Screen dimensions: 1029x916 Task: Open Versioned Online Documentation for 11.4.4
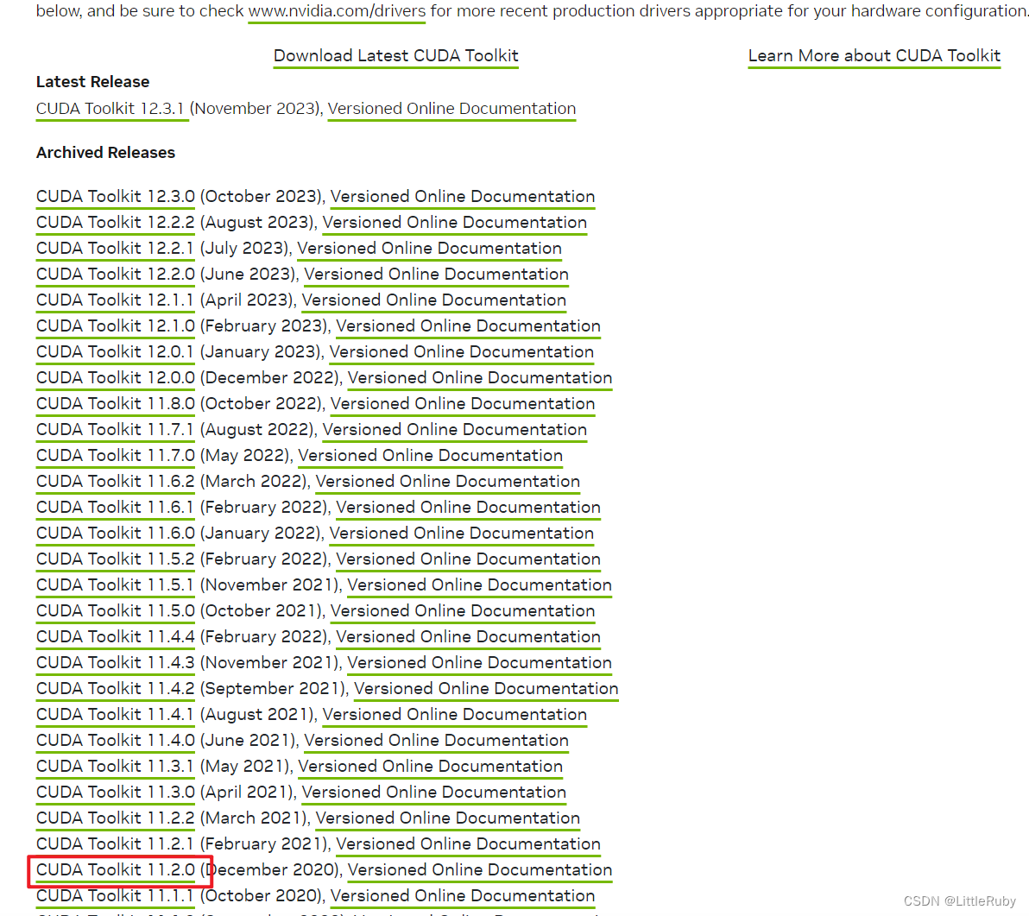[469, 637]
